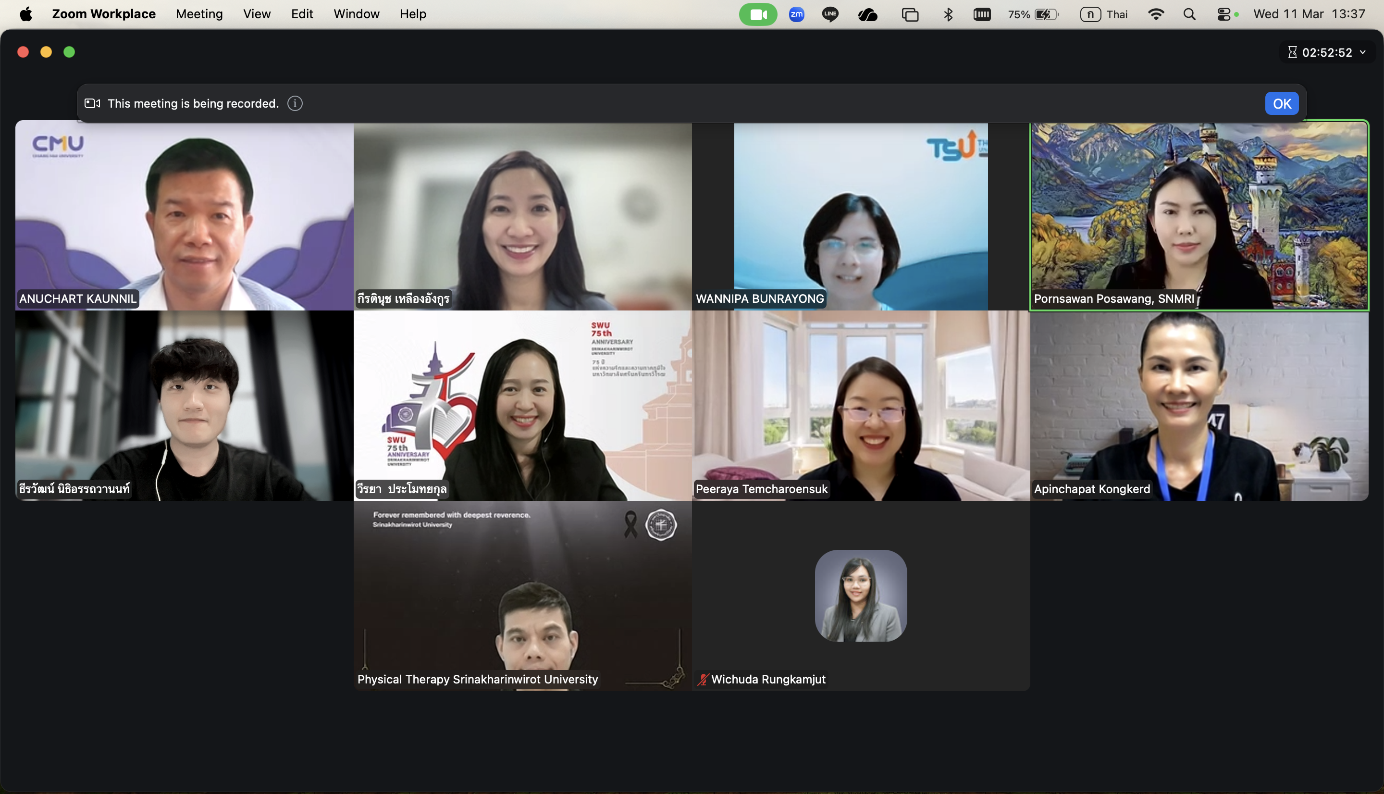Expand the meeting timer dropdown chevron
1384x794 pixels.
click(1363, 52)
